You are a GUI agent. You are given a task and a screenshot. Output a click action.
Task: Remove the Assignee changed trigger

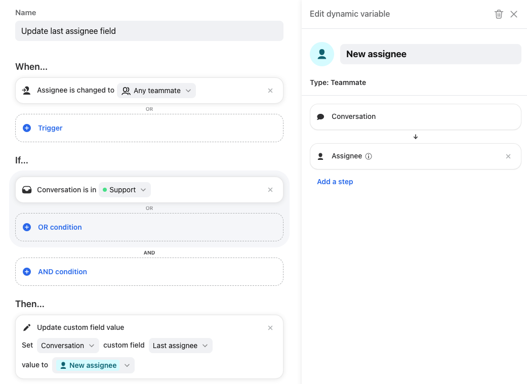pos(270,91)
